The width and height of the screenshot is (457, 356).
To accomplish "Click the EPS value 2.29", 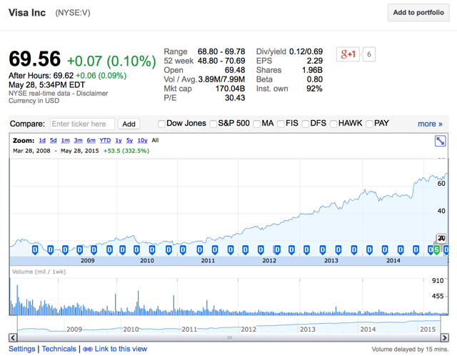I will 314,61.
